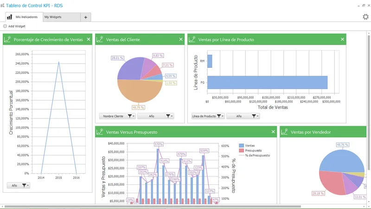Close the Ventas del Cliente widget
This screenshot has height=209, width=371.
[x=181, y=39]
